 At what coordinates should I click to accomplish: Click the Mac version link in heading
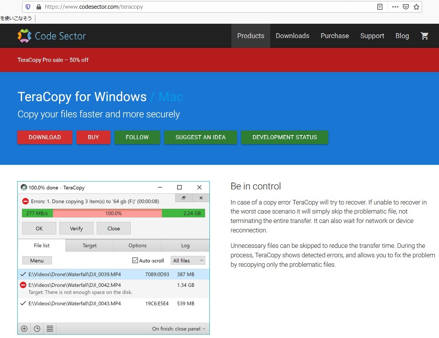[171, 97]
